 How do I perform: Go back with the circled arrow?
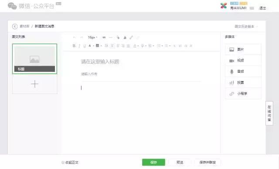click(15, 27)
